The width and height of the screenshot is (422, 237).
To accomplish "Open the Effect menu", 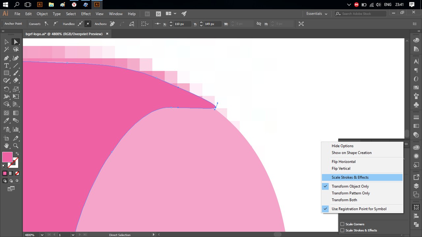I will coord(86,14).
